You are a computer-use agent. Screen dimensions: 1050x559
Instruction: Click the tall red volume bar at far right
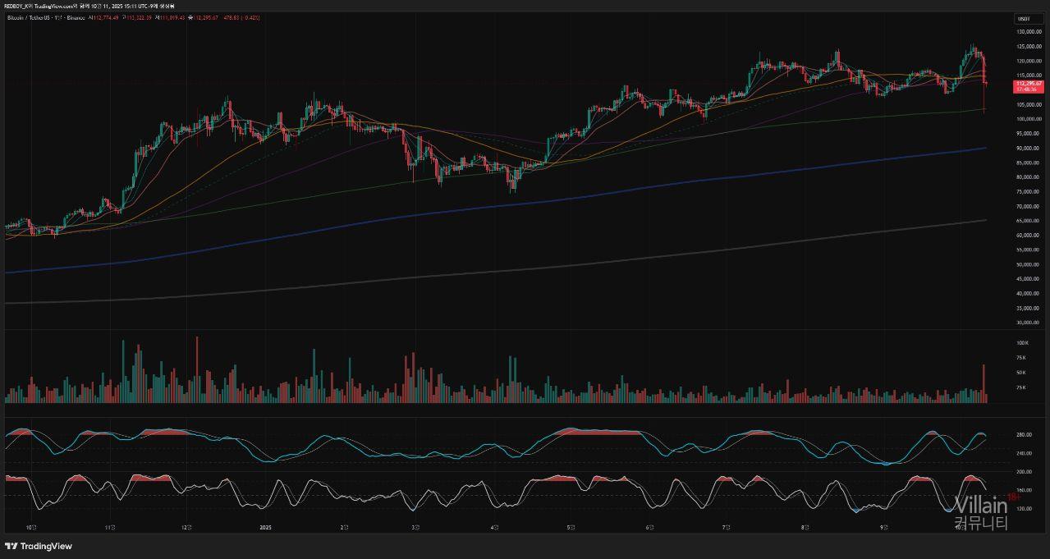click(x=984, y=383)
